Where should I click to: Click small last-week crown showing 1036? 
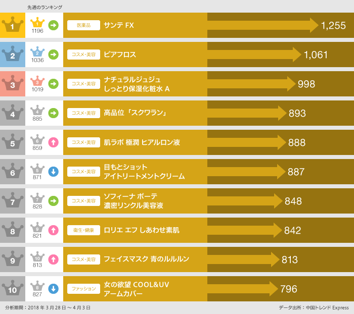(x=37, y=53)
